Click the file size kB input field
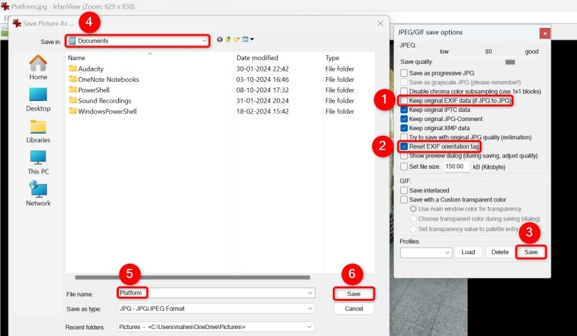This screenshot has width=577, height=336. click(x=457, y=167)
